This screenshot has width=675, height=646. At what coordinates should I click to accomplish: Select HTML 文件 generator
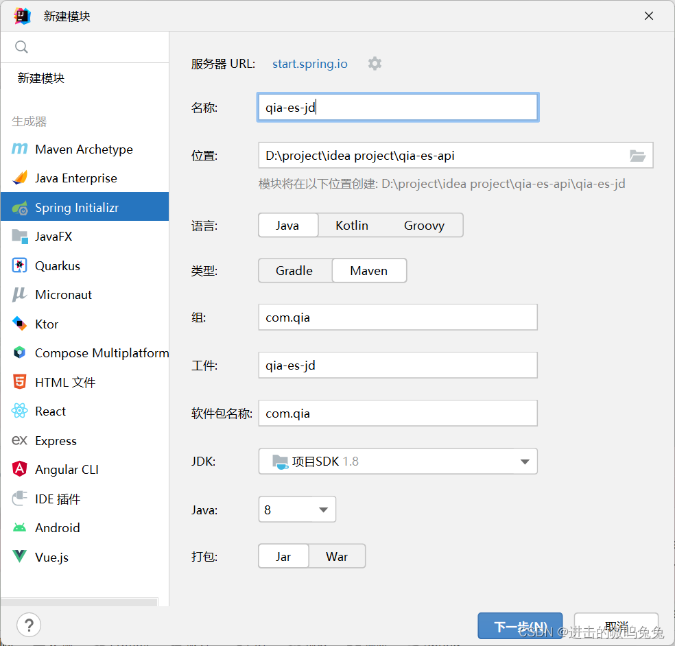[85, 382]
